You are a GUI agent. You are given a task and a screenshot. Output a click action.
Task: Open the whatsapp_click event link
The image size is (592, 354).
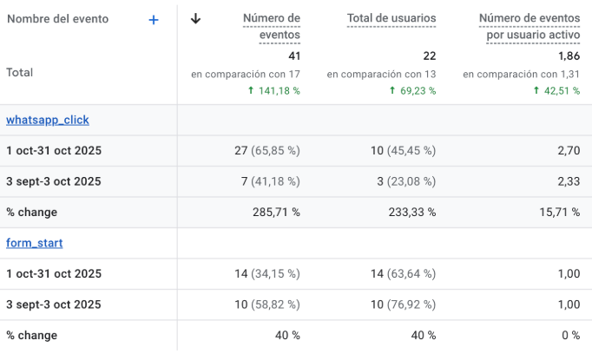tap(48, 120)
